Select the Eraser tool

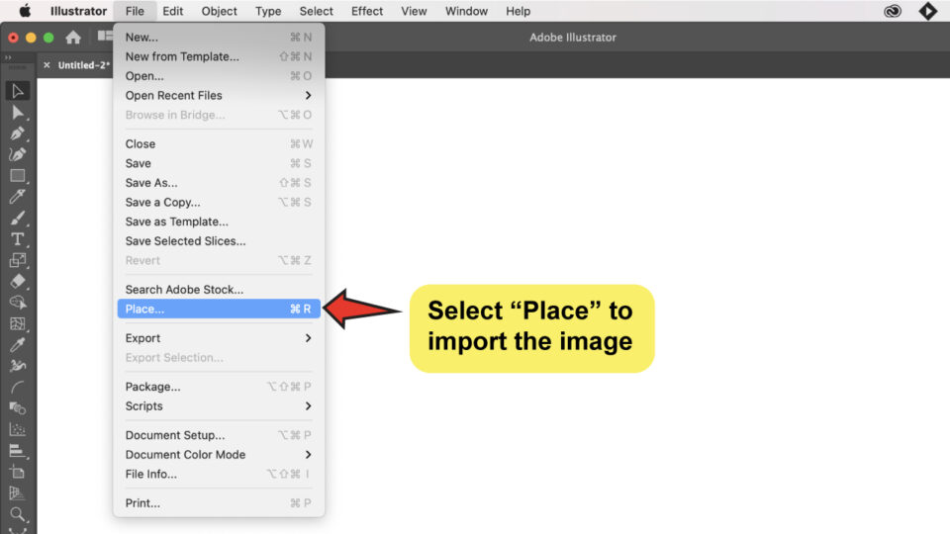(x=17, y=281)
